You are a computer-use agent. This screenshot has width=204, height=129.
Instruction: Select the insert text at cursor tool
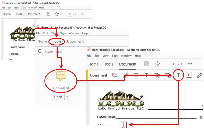click(x=168, y=75)
